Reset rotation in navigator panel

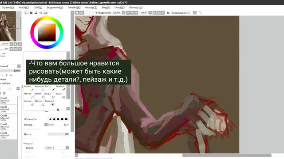click(20, 49)
